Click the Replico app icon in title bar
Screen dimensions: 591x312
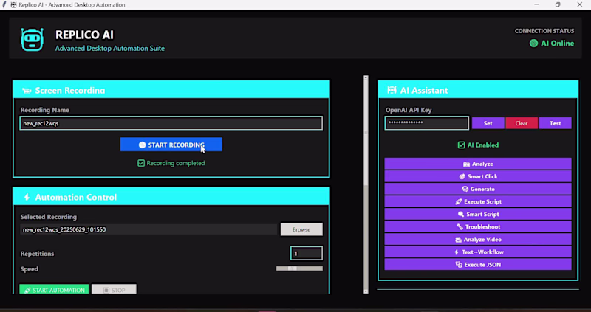coord(13,5)
